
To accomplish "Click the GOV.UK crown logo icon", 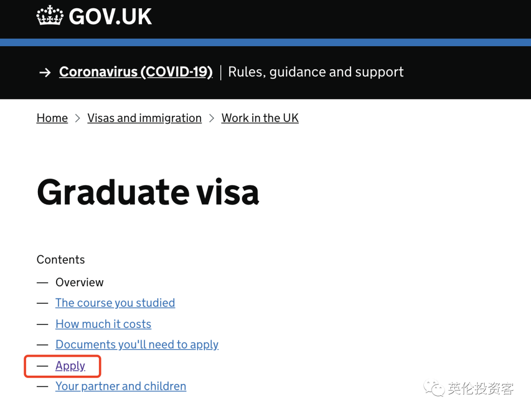I will click(x=50, y=15).
